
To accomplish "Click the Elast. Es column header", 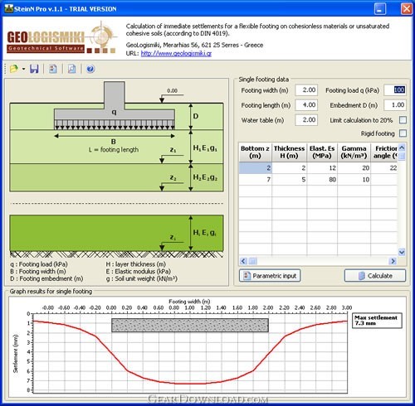I will pos(322,152).
